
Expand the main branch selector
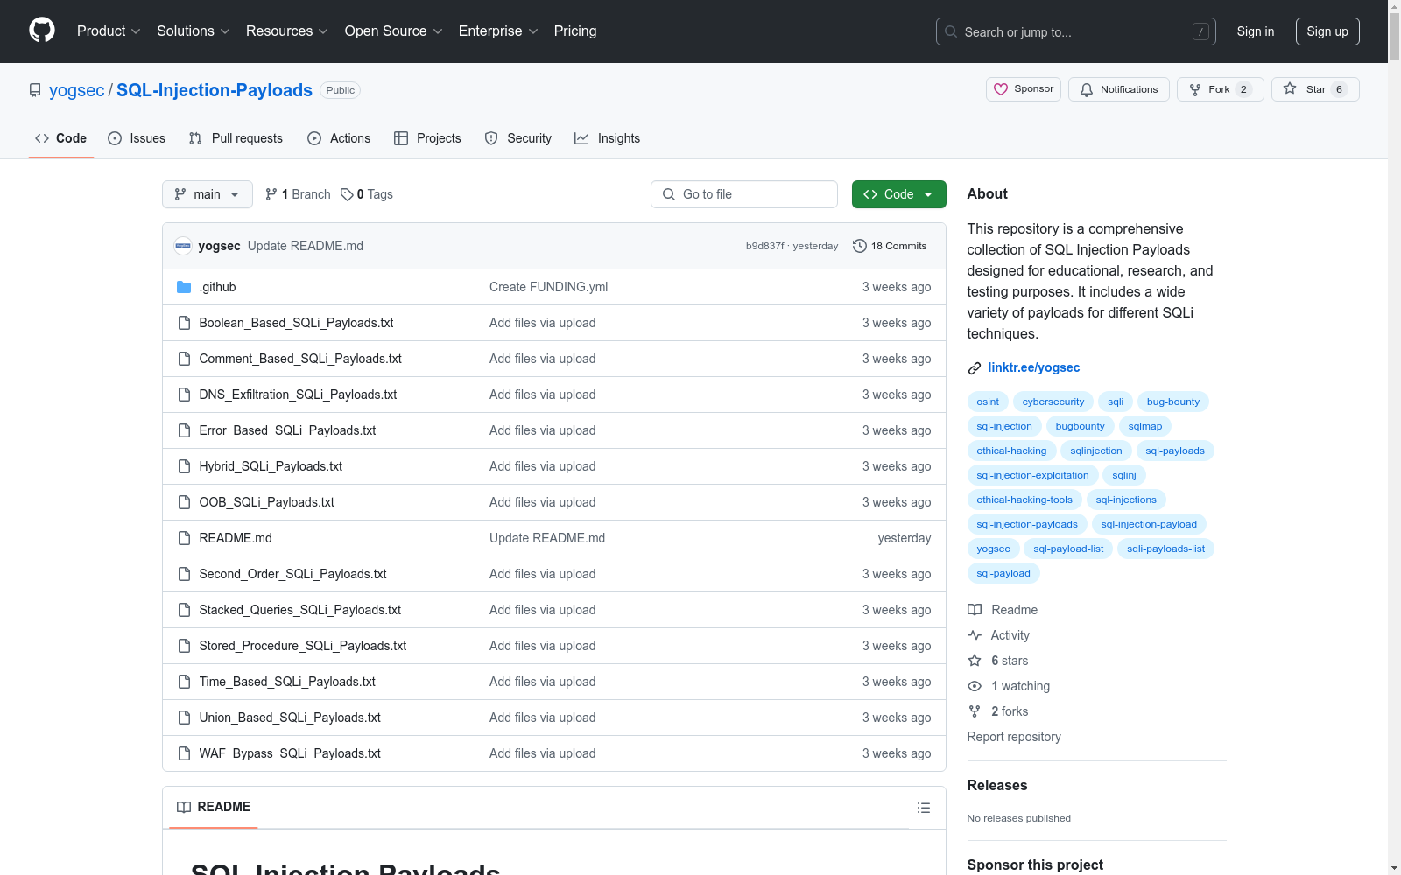coord(207,194)
